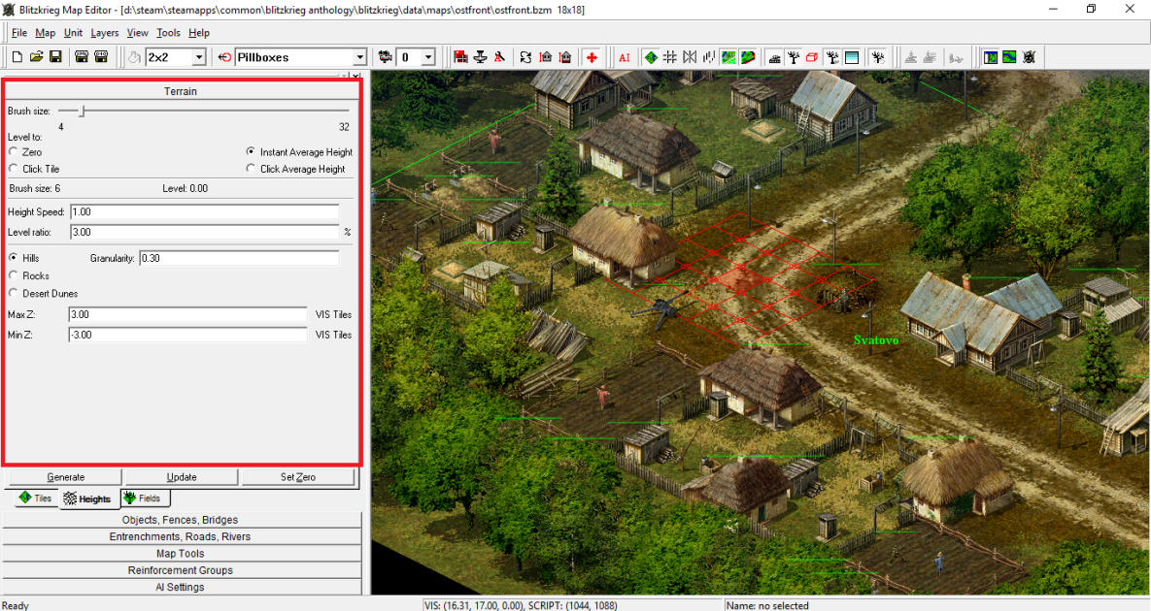Click the Svatovo label on the map
Image resolution: width=1151 pixels, height=611 pixels.
pos(876,340)
